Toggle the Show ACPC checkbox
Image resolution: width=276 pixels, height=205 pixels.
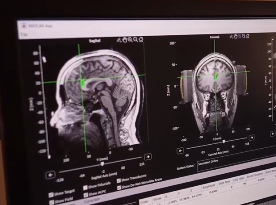tap(86, 195)
